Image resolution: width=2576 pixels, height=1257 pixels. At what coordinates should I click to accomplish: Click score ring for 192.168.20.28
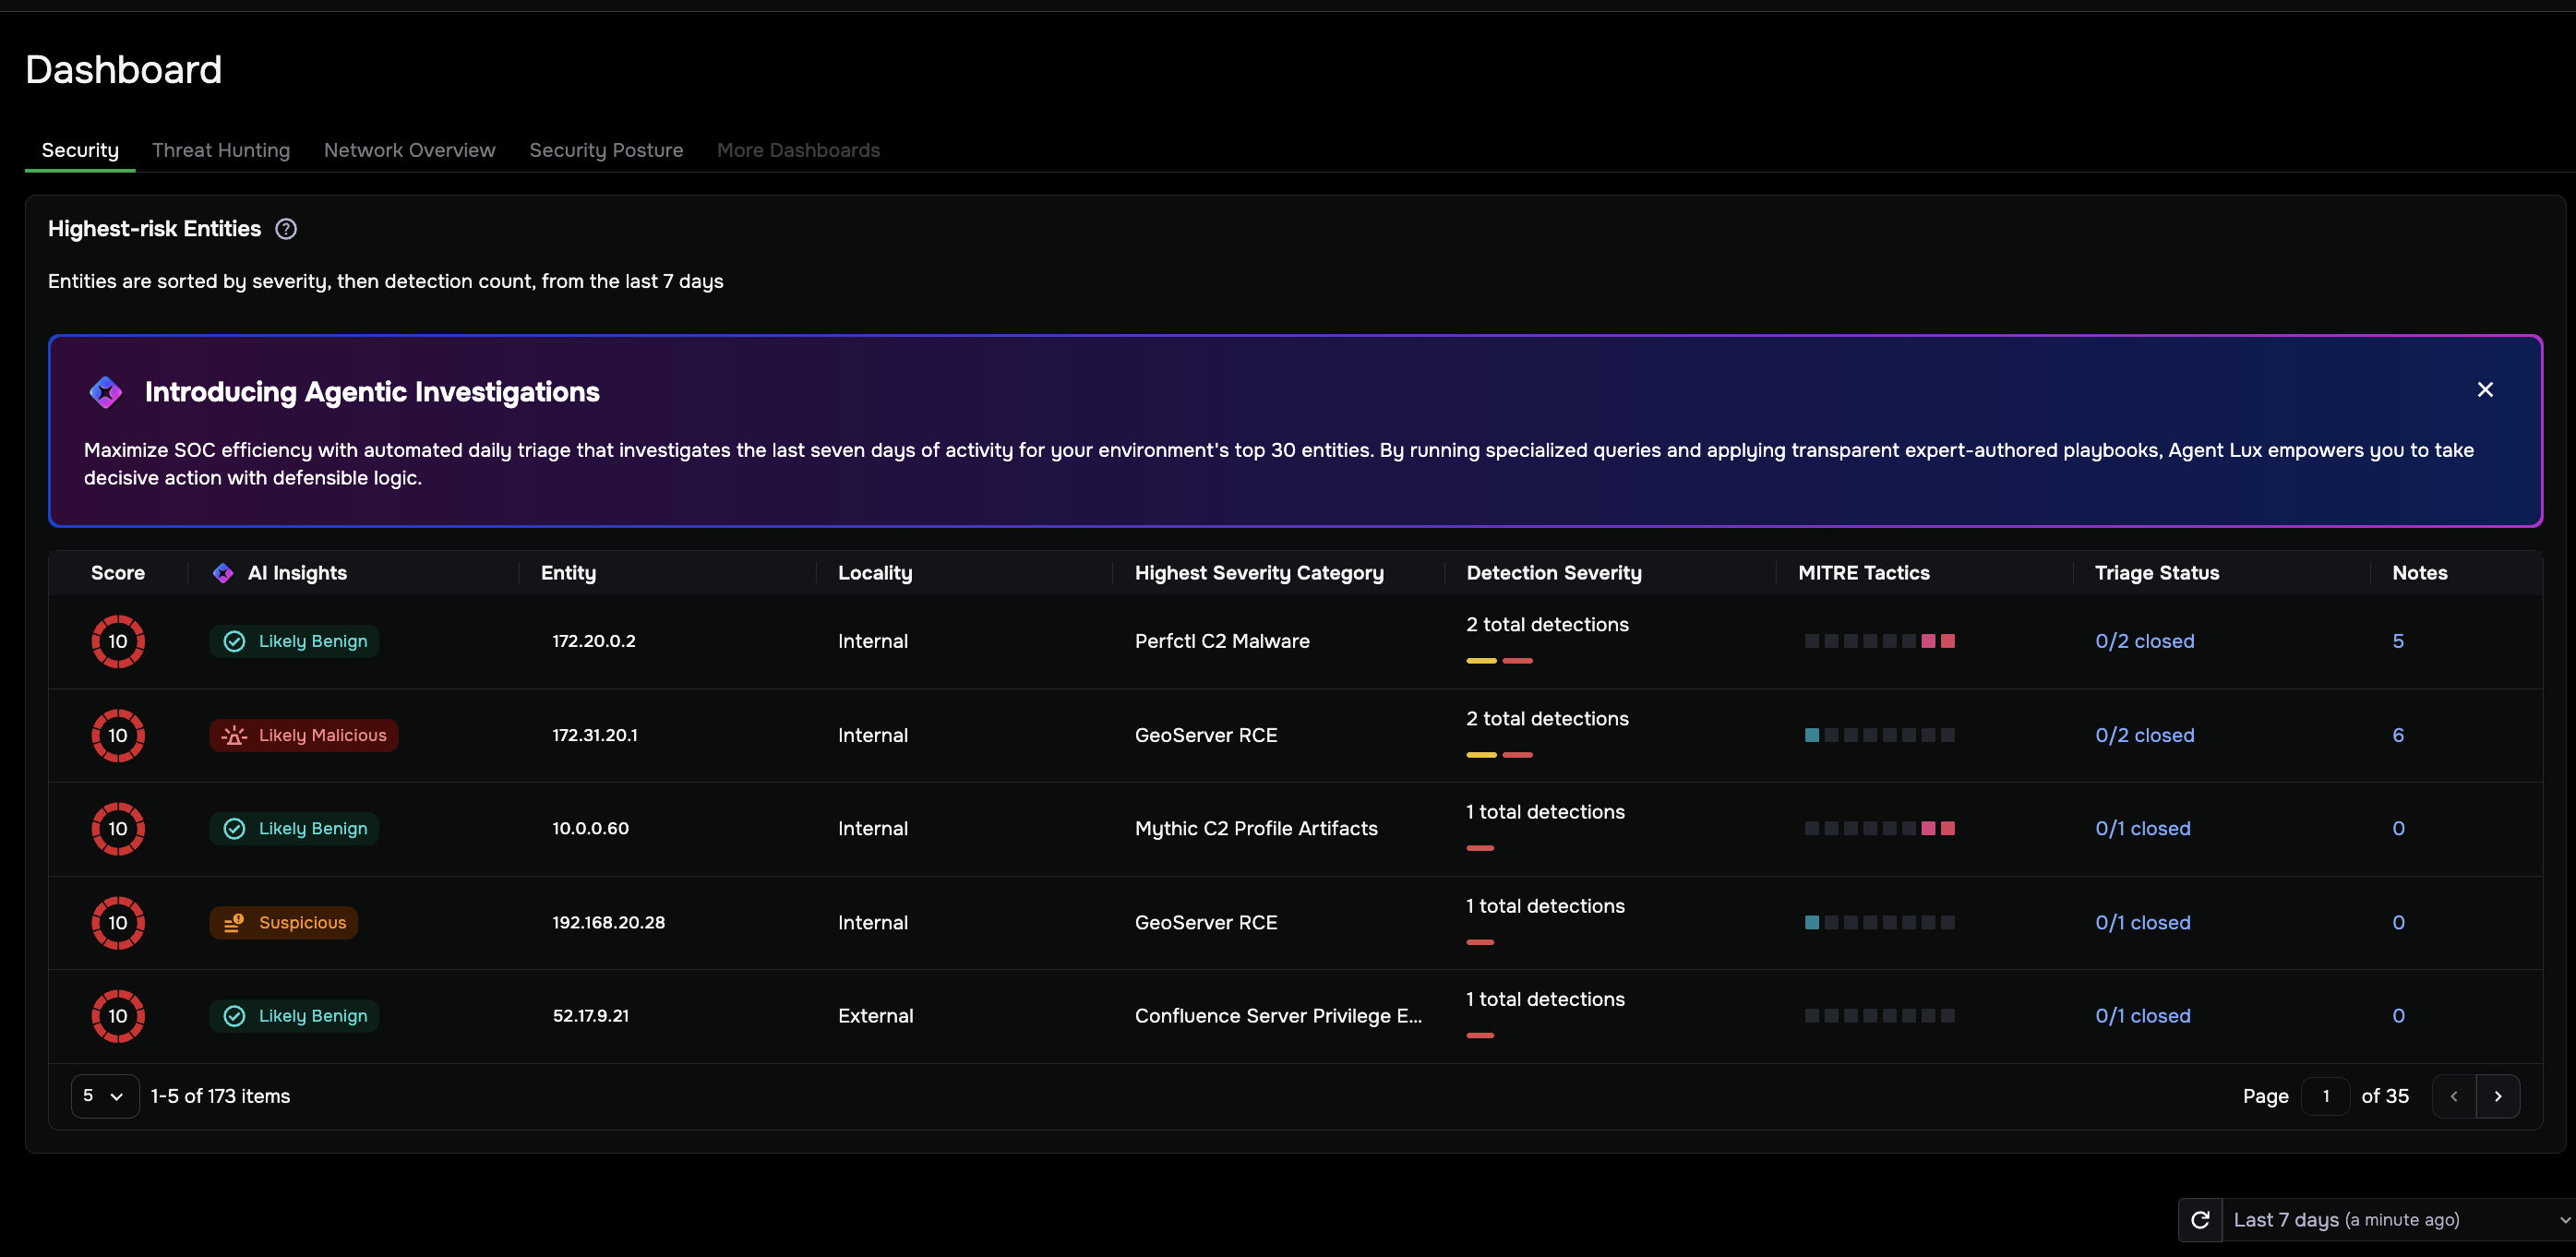(x=118, y=922)
